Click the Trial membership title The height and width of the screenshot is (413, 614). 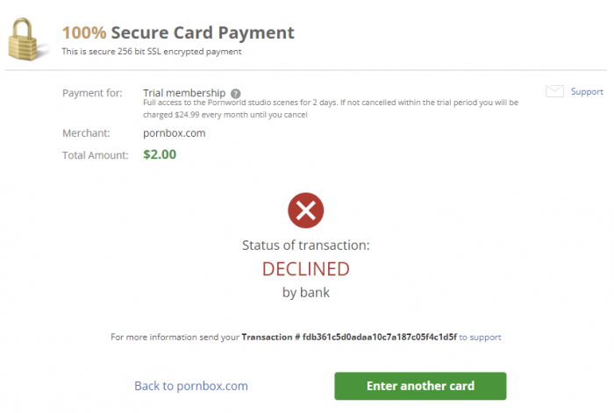coord(184,92)
